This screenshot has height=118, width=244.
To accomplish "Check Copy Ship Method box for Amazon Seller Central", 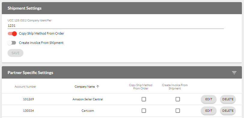I will tap(144, 99).
